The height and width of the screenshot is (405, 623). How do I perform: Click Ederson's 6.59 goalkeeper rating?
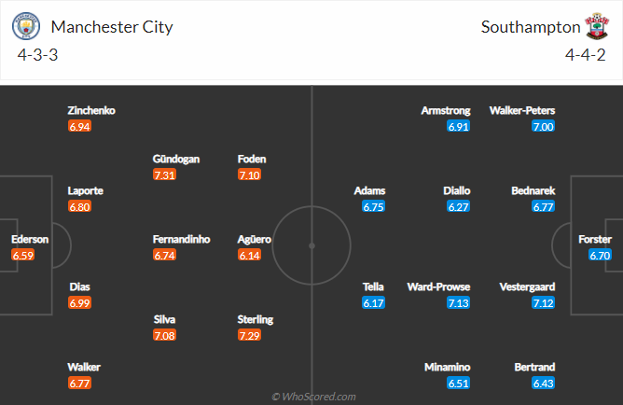[x=23, y=255]
